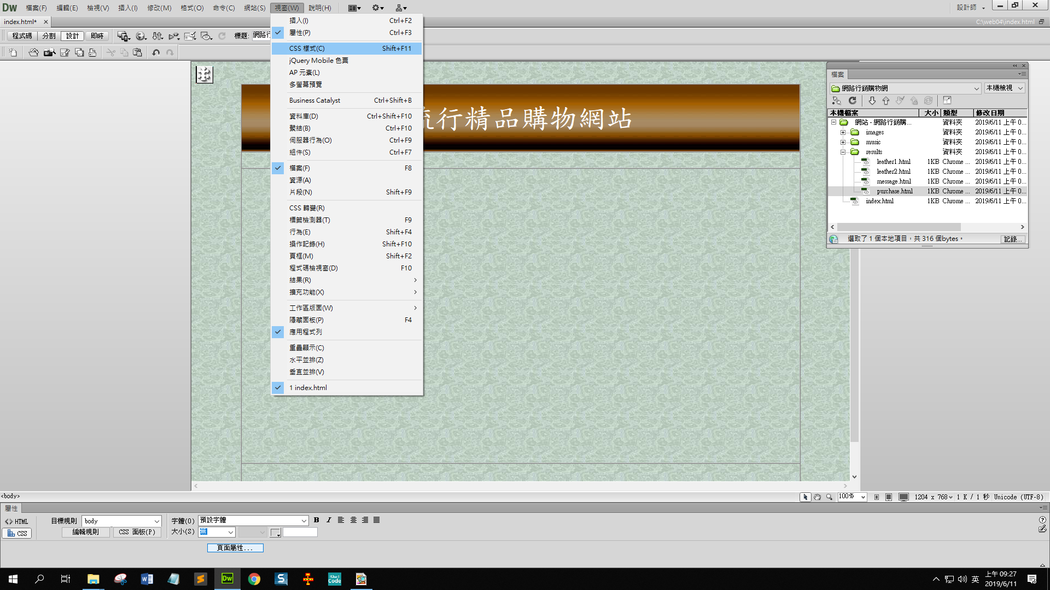Click the Paste toolbar icon
Viewport: 1050px width, 590px height.
tap(137, 52)
